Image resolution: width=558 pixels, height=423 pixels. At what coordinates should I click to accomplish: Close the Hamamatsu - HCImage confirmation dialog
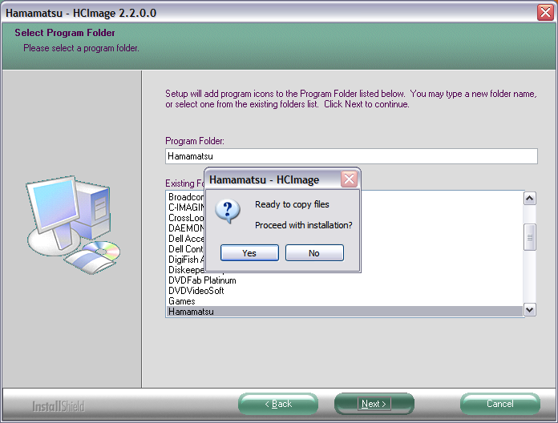tap(349, 179)
